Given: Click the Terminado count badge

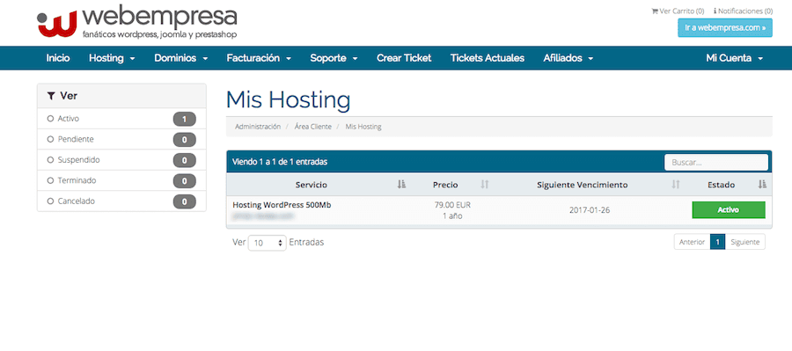Looking at the screenshot, I should coord(185,181).
